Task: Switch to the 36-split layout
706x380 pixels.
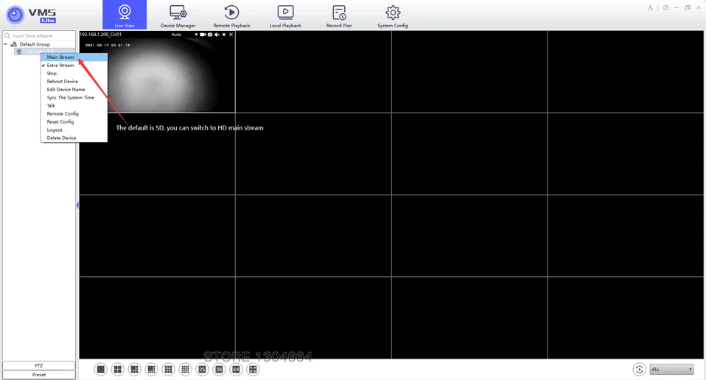Action: pos(219,369)
